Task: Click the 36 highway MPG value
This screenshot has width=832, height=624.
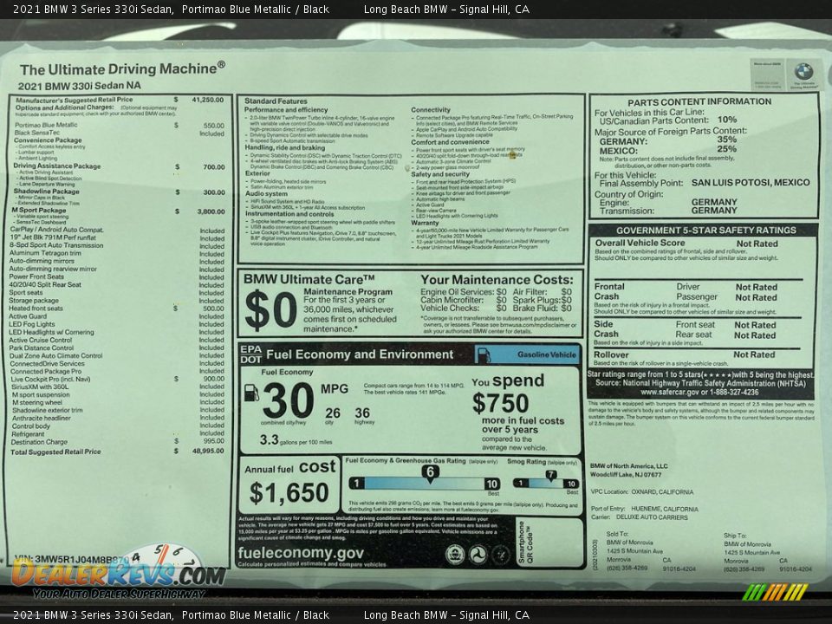Action: tap(362, 413)
